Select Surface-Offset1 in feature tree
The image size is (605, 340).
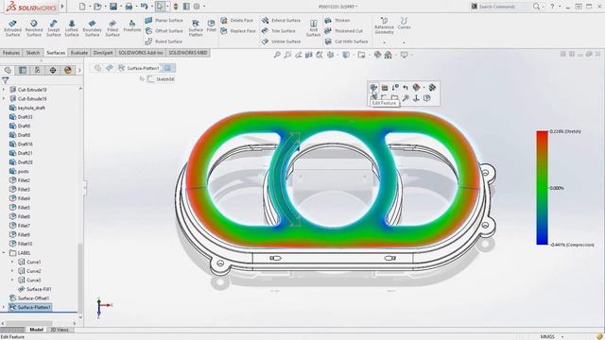point(29,298)
